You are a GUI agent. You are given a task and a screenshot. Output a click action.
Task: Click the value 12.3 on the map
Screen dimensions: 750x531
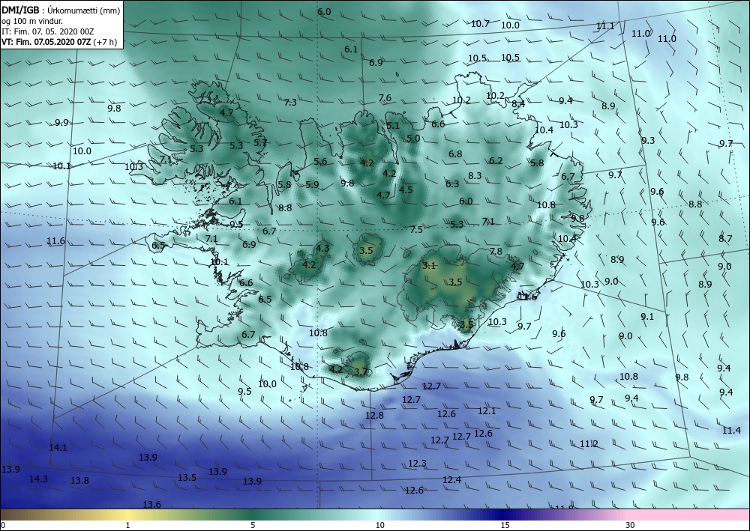pyautogui.click(x=417, y=463)
